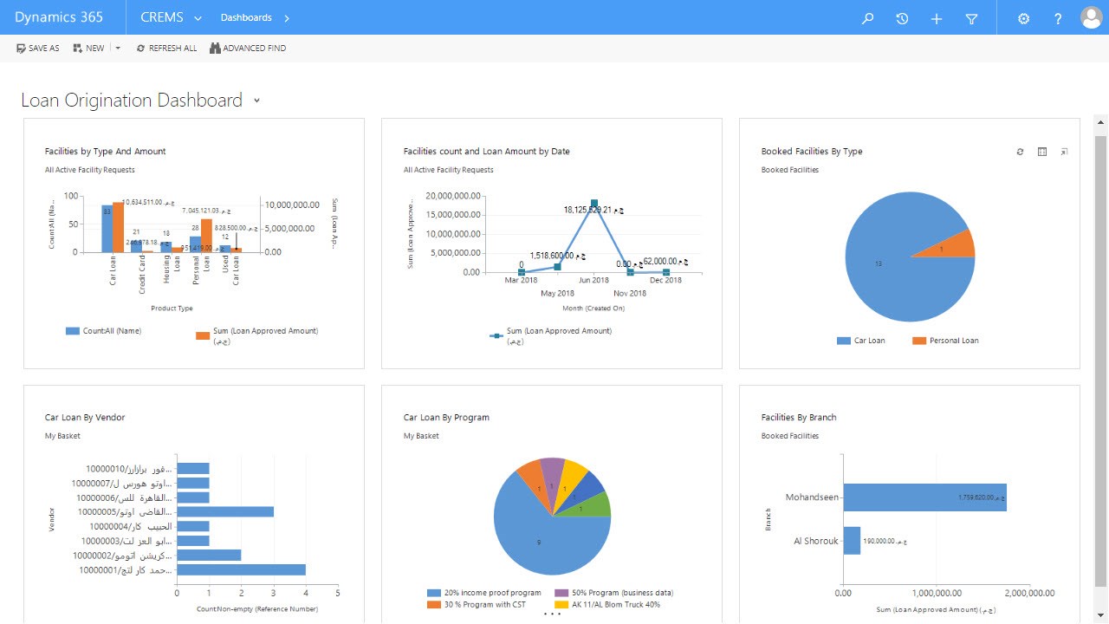Open recent items history icon
1109x624 pixels.
[902, 18]
